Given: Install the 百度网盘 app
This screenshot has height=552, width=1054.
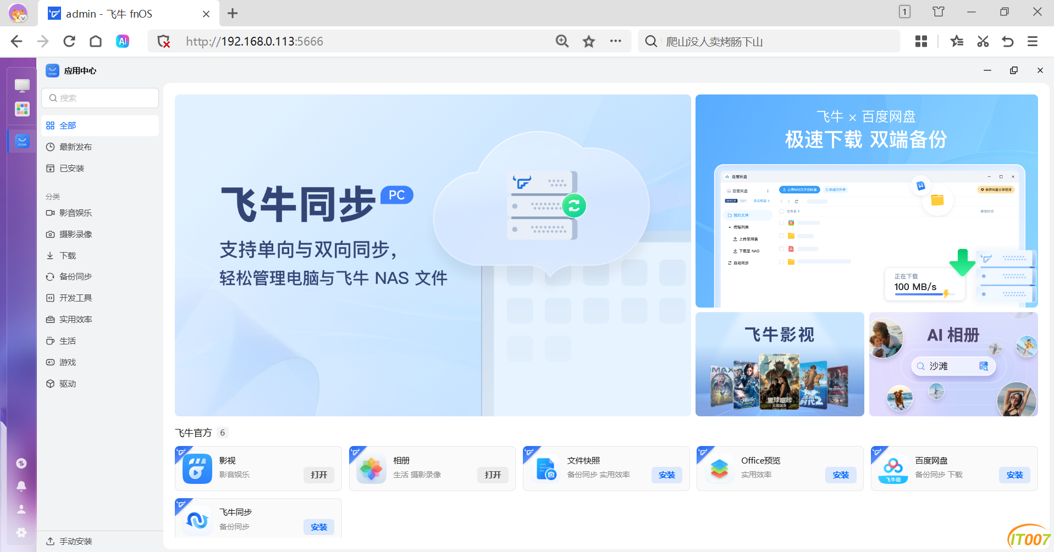Looking at the screenshot, I should coord(1014,475).
